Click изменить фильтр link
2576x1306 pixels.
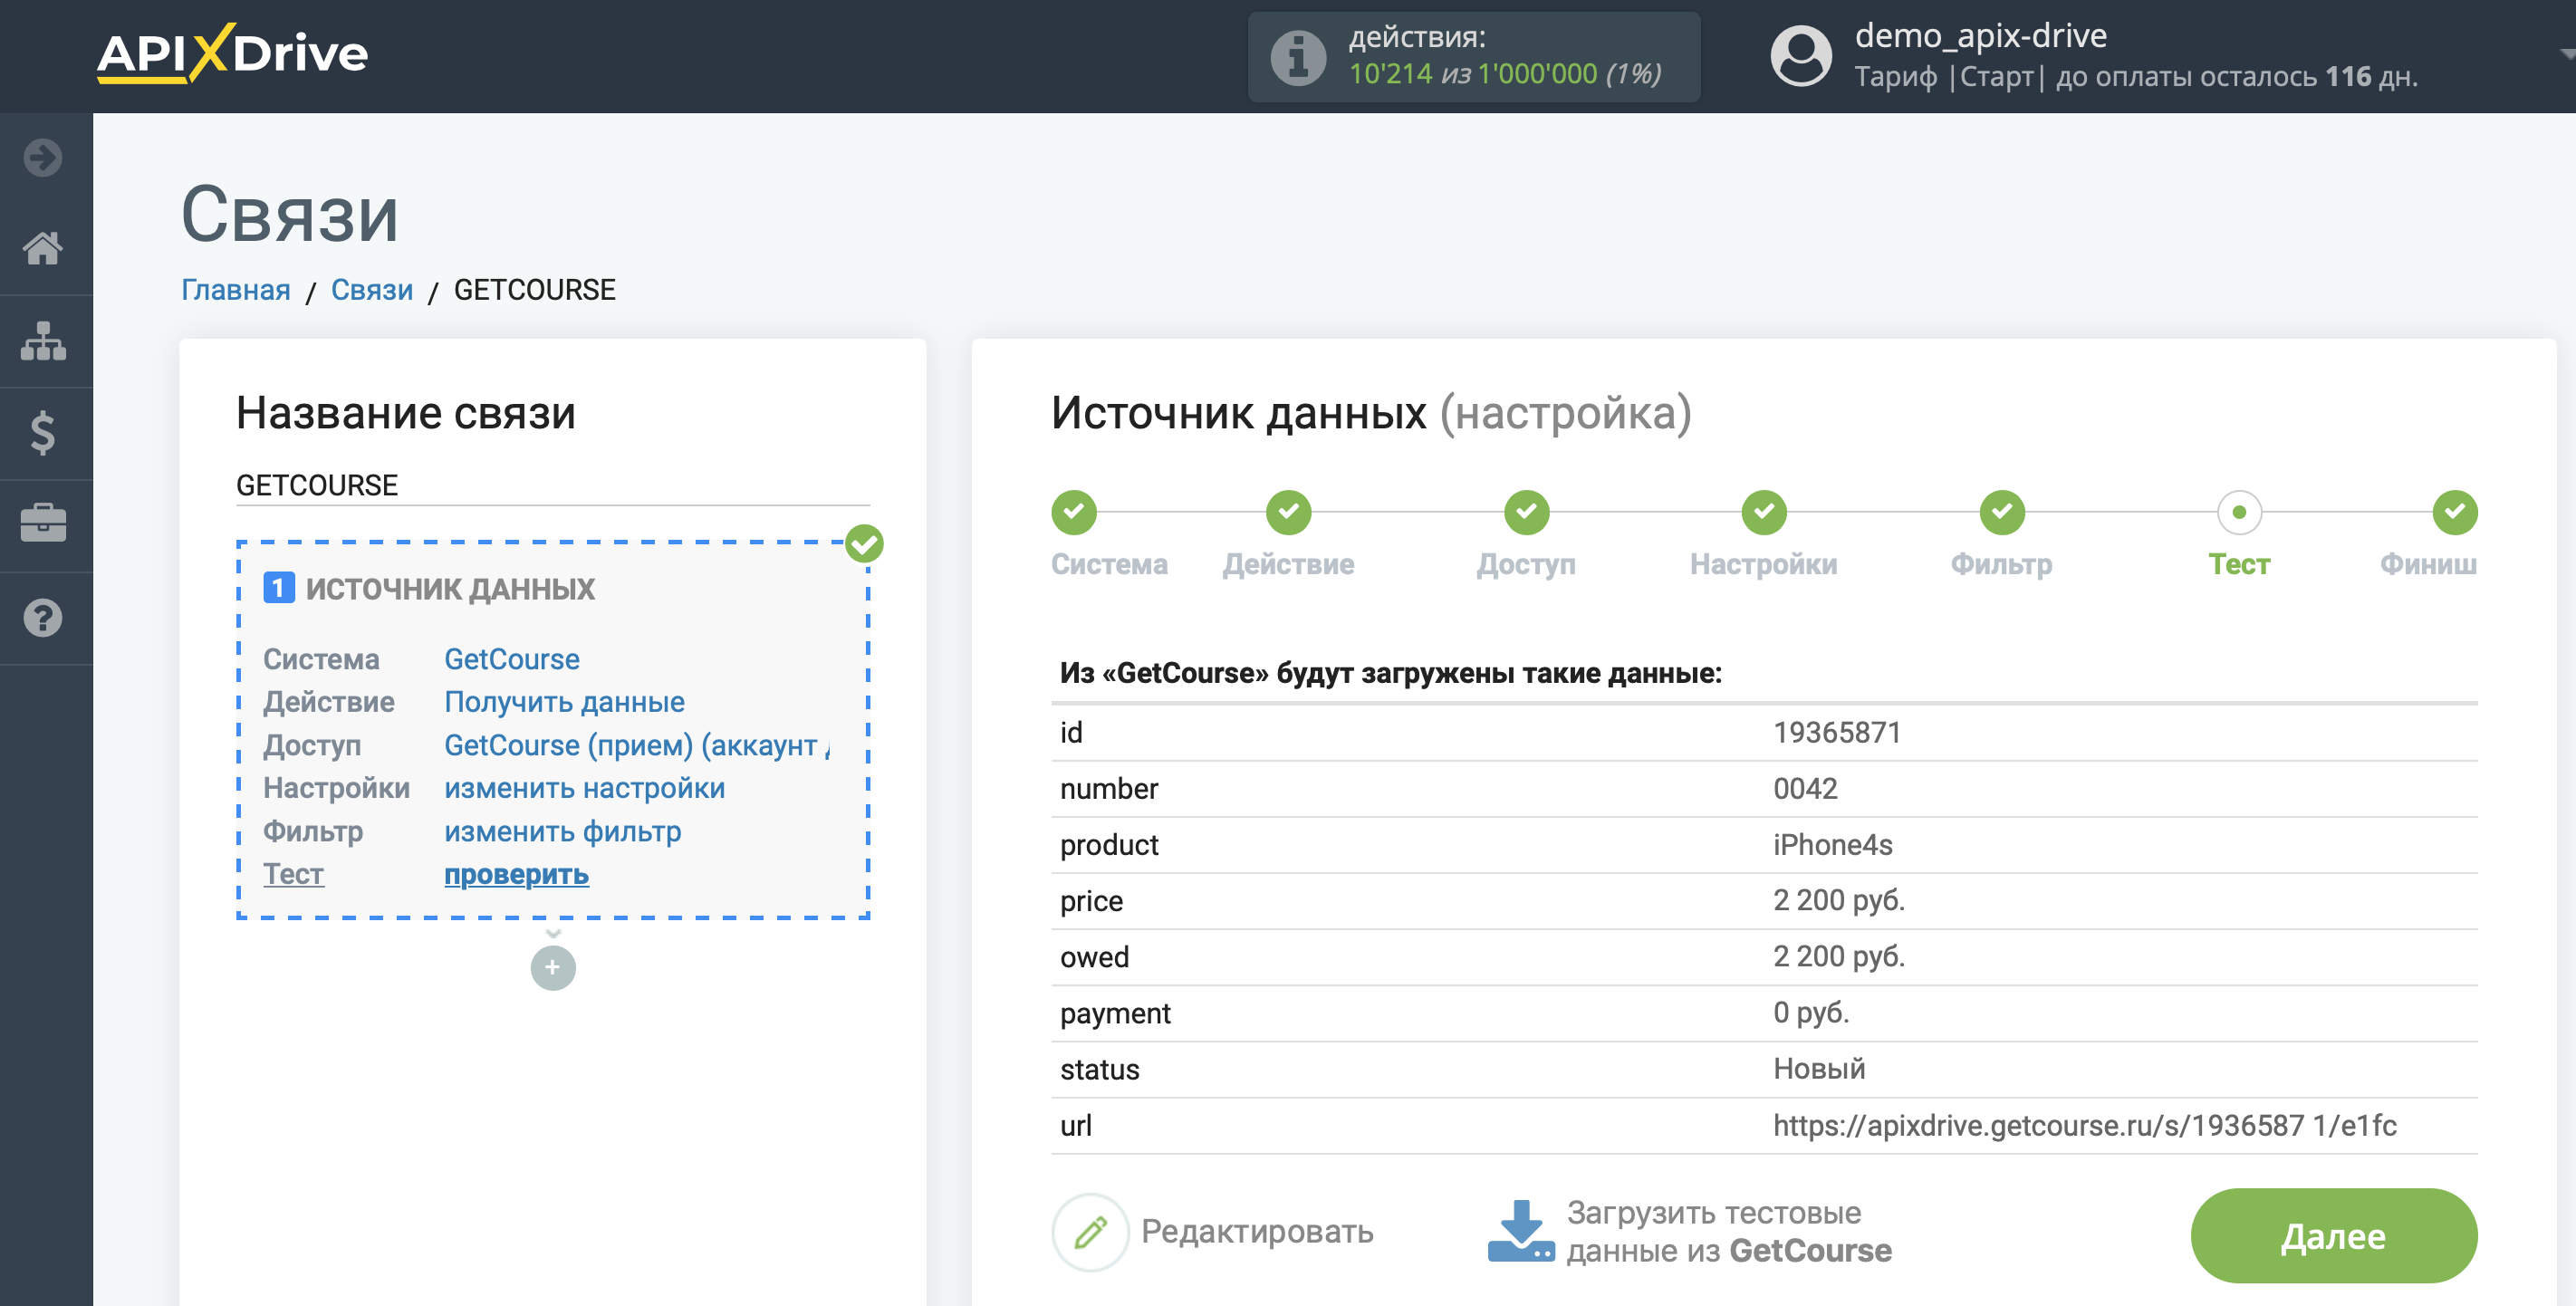pyautogui.click(x=563, y=831)
